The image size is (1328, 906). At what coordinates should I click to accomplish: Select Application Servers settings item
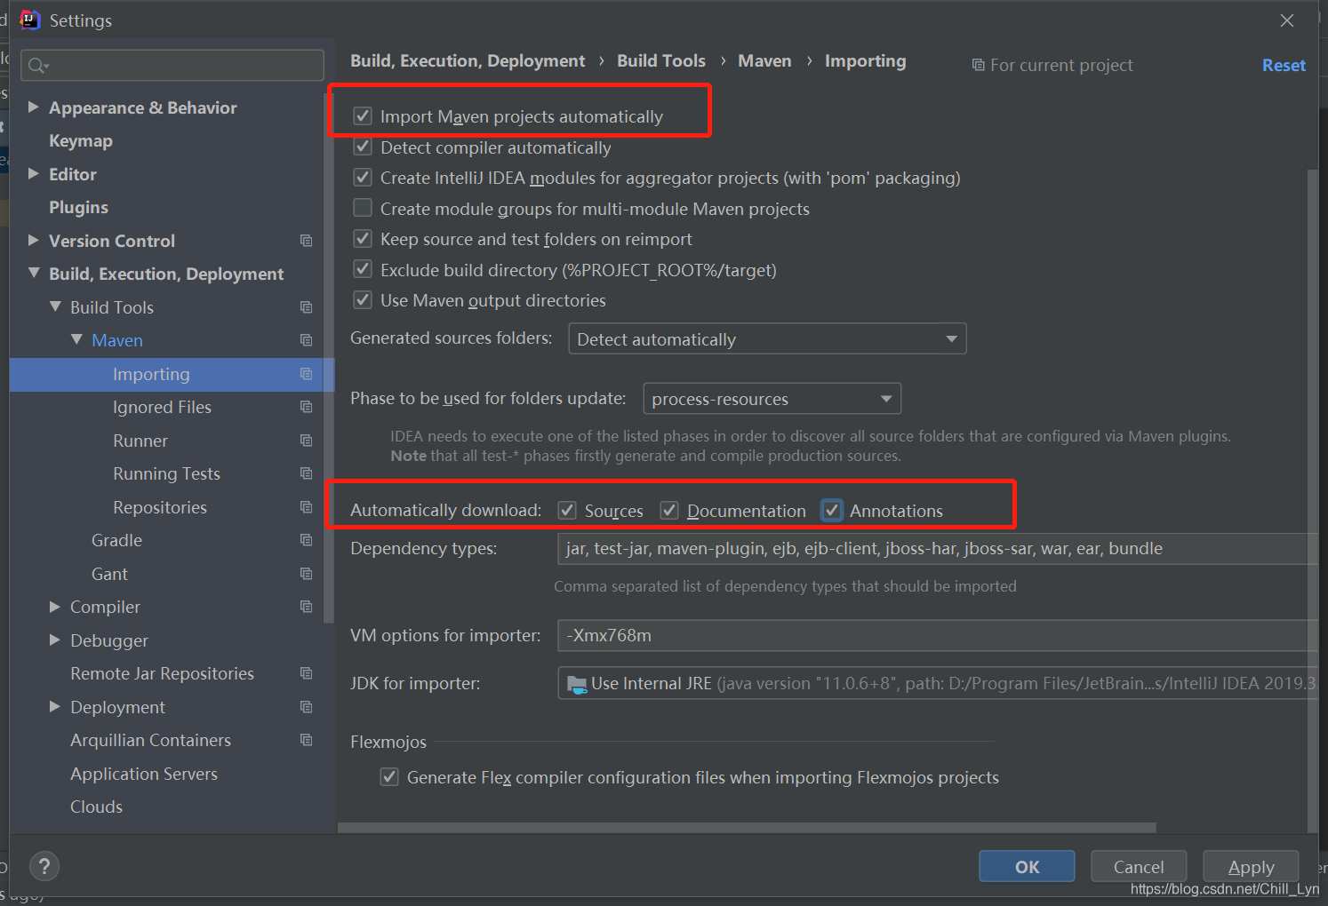[x=144, y=774]
